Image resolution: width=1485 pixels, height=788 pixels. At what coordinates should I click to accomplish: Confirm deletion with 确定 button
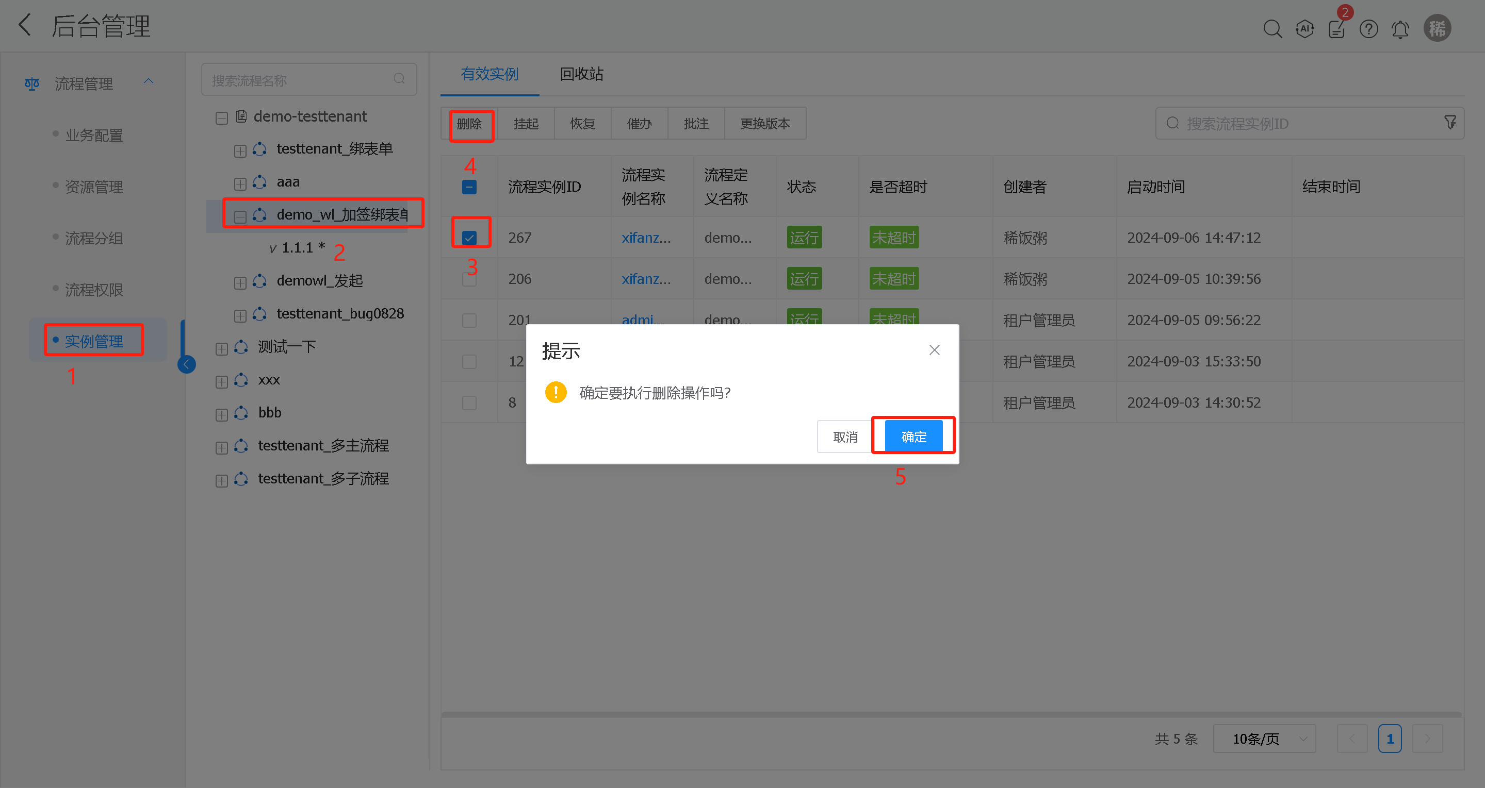(x=913, y=437)
